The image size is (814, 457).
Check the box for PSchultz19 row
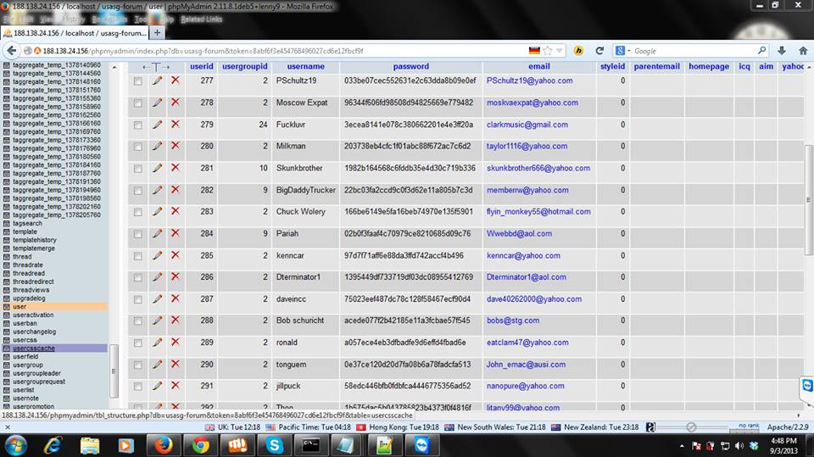[x=137, y=81]
